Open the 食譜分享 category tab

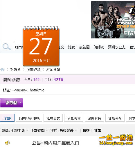coord(115,118)
